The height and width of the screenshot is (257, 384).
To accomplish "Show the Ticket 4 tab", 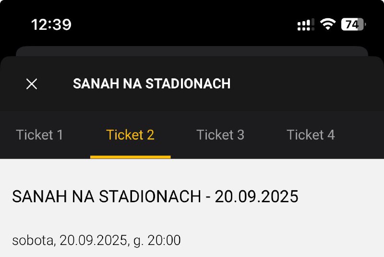I will tap(311, 135).
